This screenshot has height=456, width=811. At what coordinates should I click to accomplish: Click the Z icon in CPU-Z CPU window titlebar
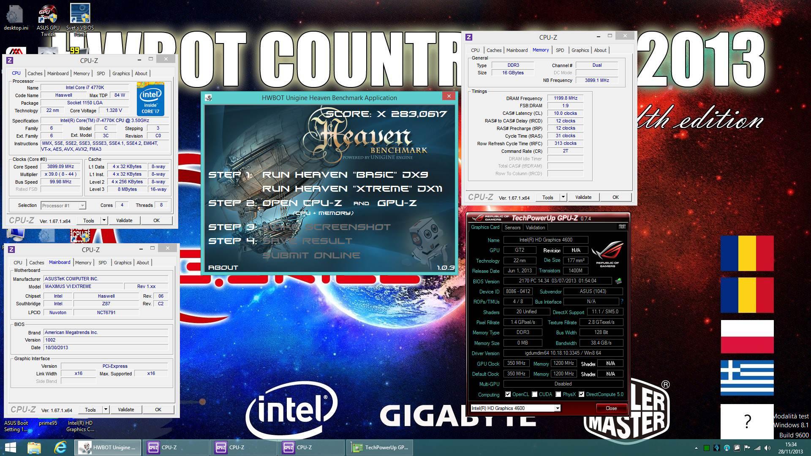10,60
